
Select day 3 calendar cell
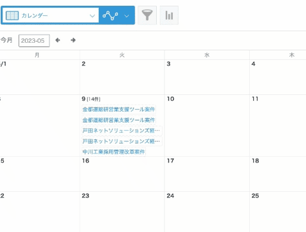pos(207,77)
